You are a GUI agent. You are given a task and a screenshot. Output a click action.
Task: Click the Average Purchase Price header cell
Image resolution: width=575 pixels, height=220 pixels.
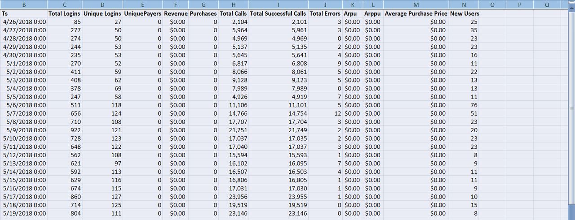pyautogui.click(x=416, y=13)
